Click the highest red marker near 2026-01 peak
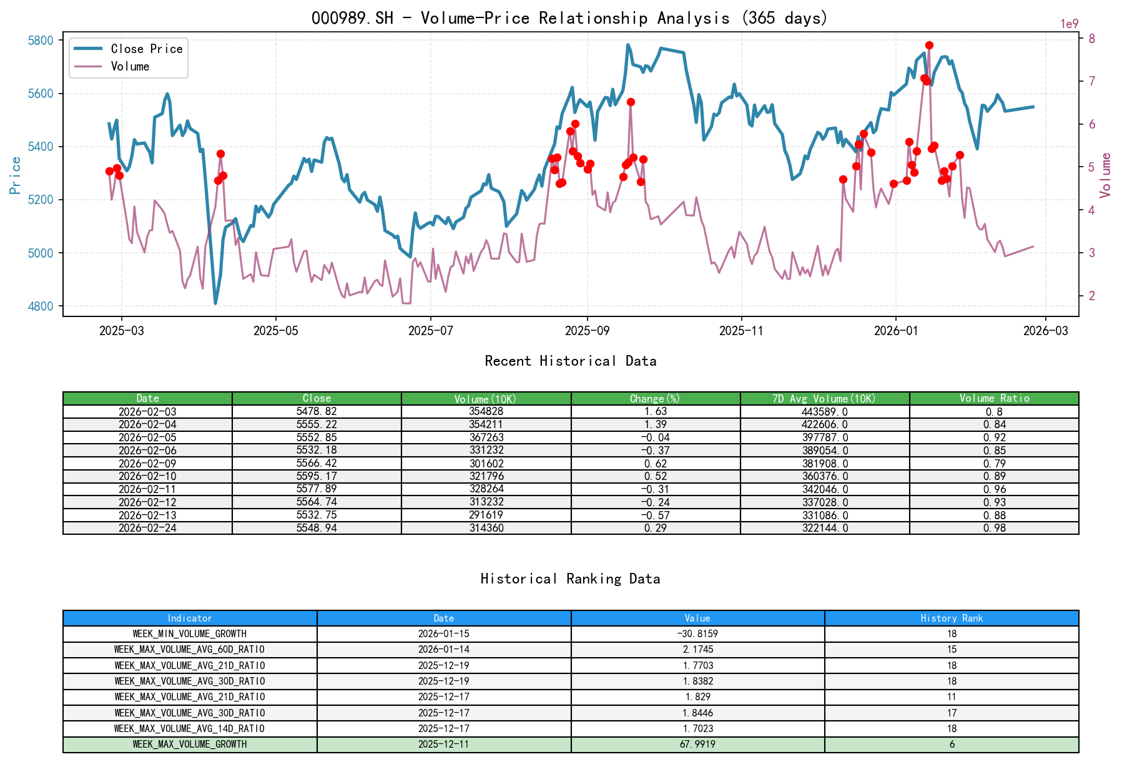 (928, 44)
